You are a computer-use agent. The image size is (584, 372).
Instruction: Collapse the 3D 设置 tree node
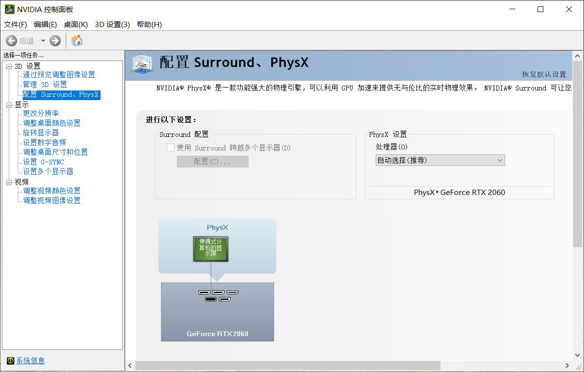pos(9,66)
